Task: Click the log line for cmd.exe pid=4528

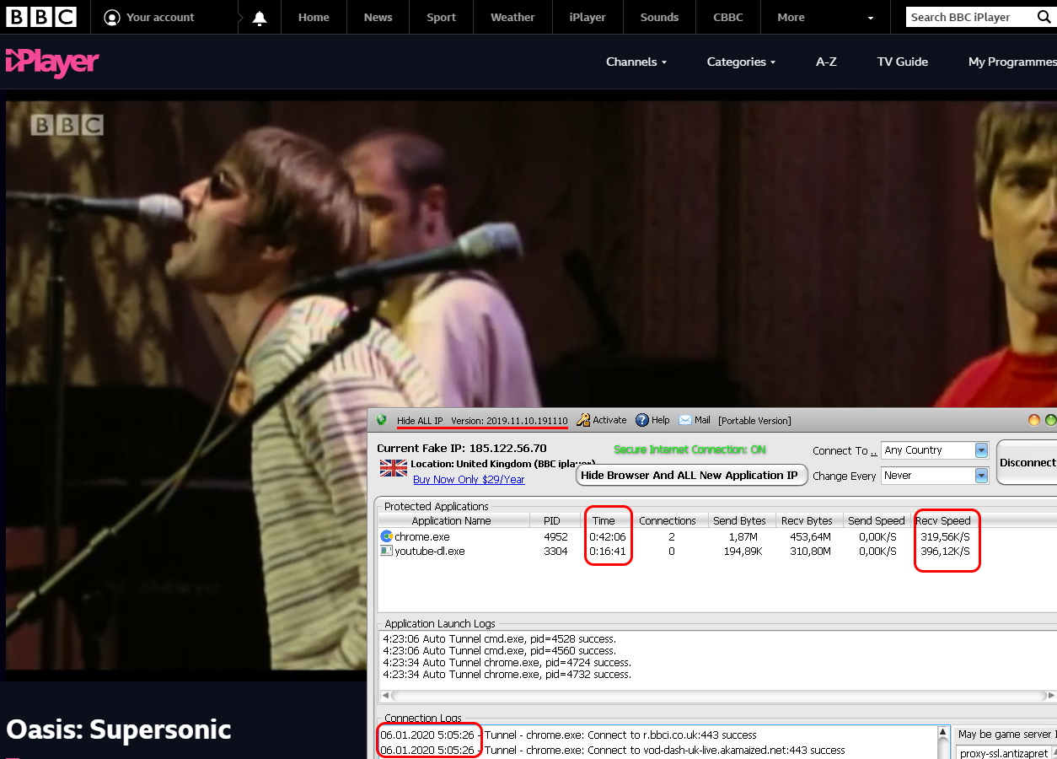Action: [x=499, y=638]
